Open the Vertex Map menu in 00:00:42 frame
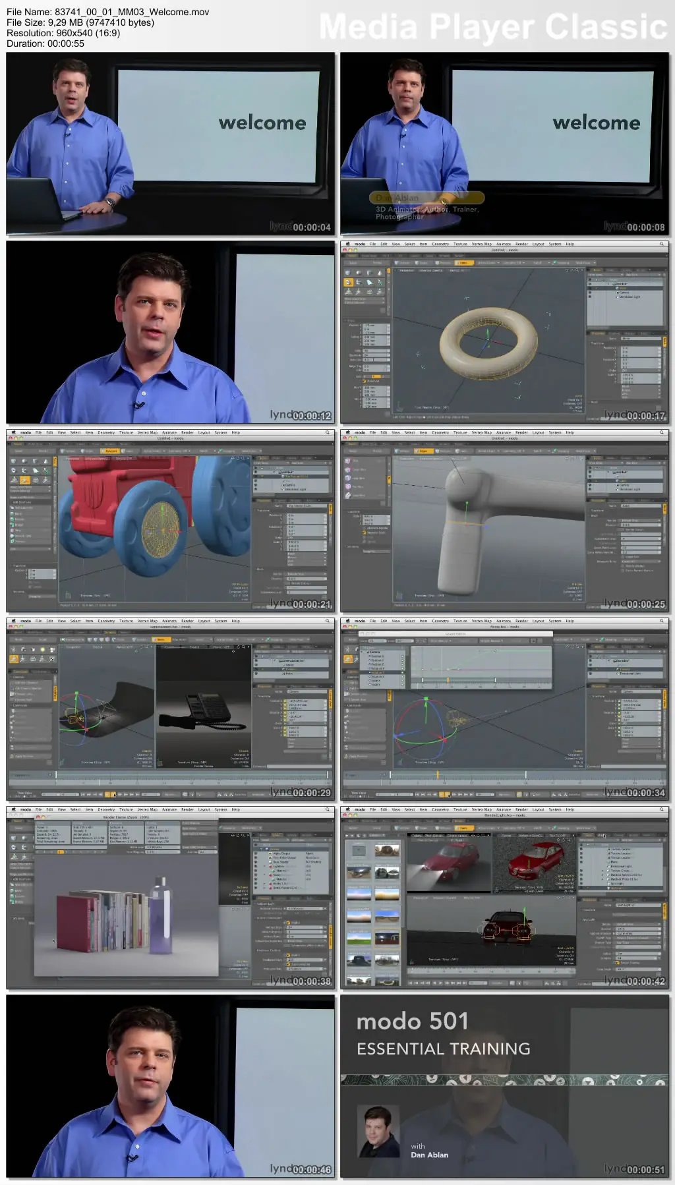Viewport: 675px width, 1185px height. 481,809
